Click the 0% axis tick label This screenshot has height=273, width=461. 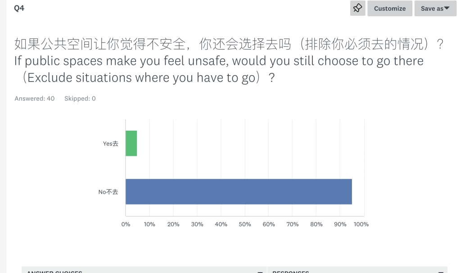[126, 224]
